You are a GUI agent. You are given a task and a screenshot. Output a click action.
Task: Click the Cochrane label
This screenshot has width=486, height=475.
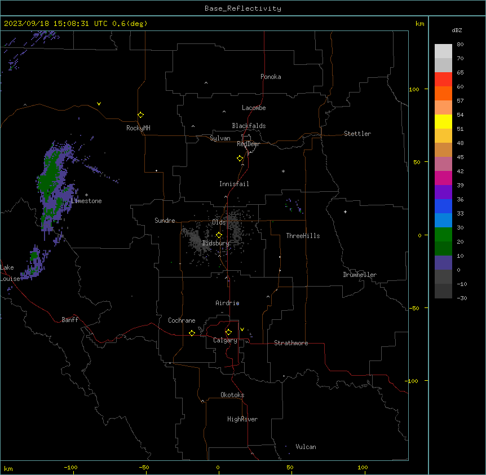tap(182, 320)
